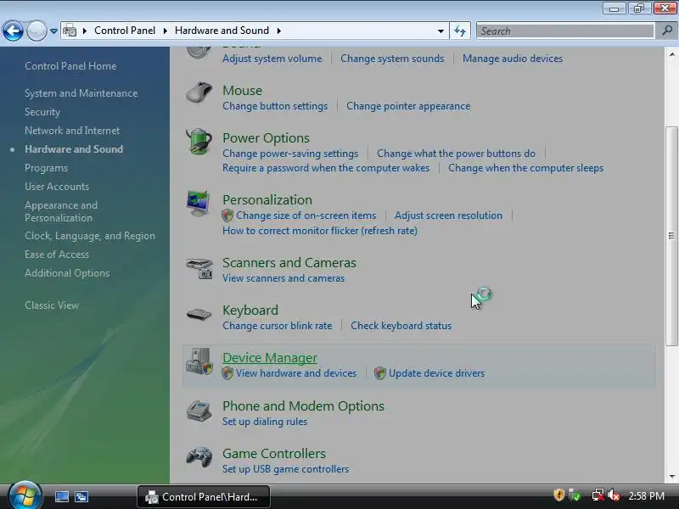Image resolution: width=679 pixels, height=509 pixels.
Task: Click the Mouse category icon
Action: (199, 92)
